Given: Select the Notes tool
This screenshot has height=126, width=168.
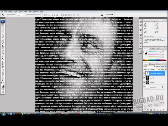Looking at the screenshot, I should tap(3, 73).
